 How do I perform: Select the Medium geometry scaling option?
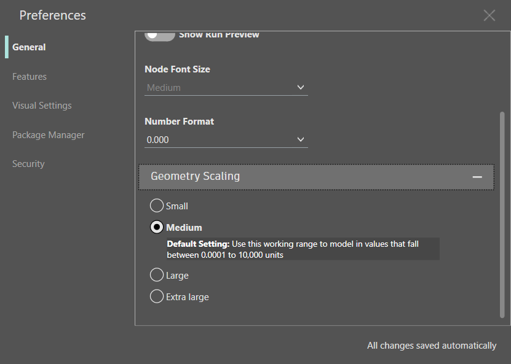(x=157, y=227)
